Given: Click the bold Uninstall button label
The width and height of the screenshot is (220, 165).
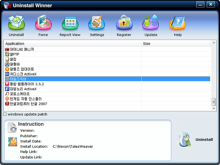Looking at the screenshot, I should [204, 140].
